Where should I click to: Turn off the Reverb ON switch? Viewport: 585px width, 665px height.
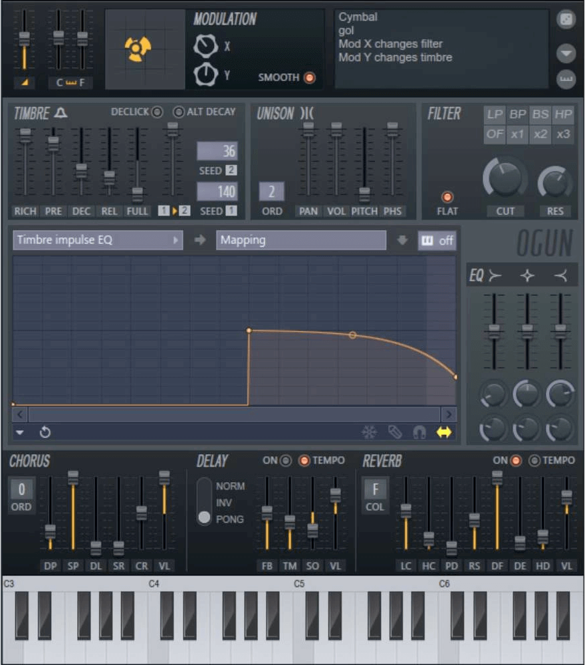pyautogui.click(x=515, y=460)
